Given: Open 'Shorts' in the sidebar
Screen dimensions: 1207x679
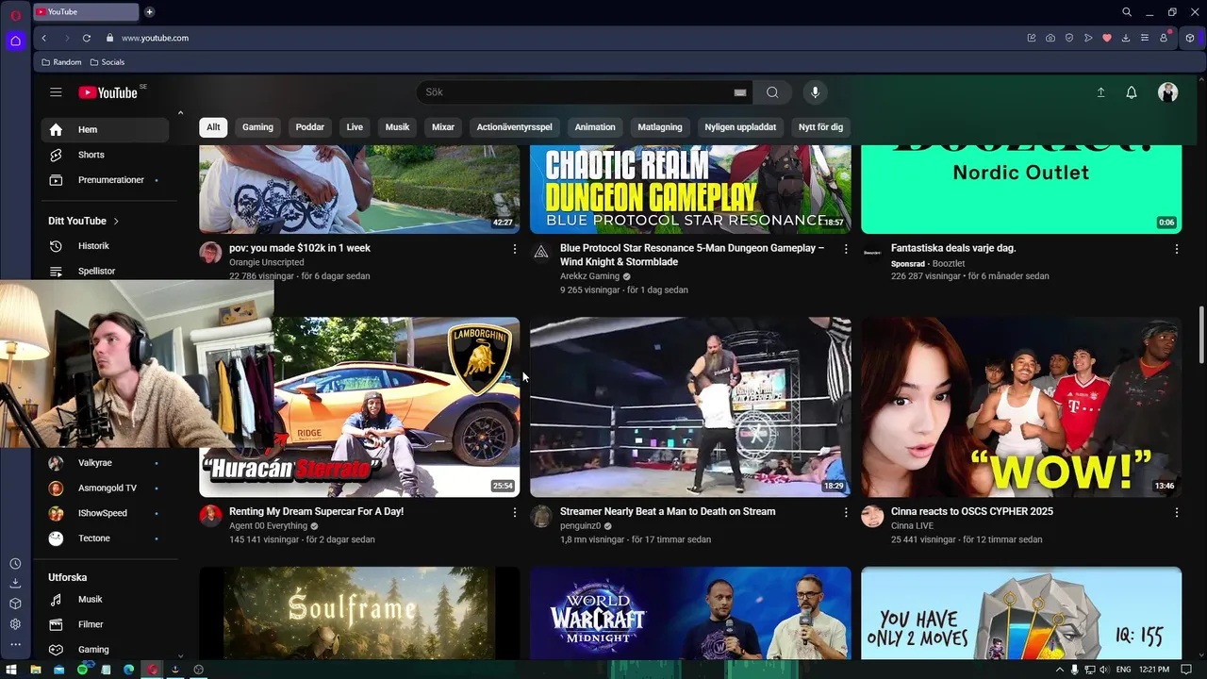Looking at the screenshot, I should point(106,155).
